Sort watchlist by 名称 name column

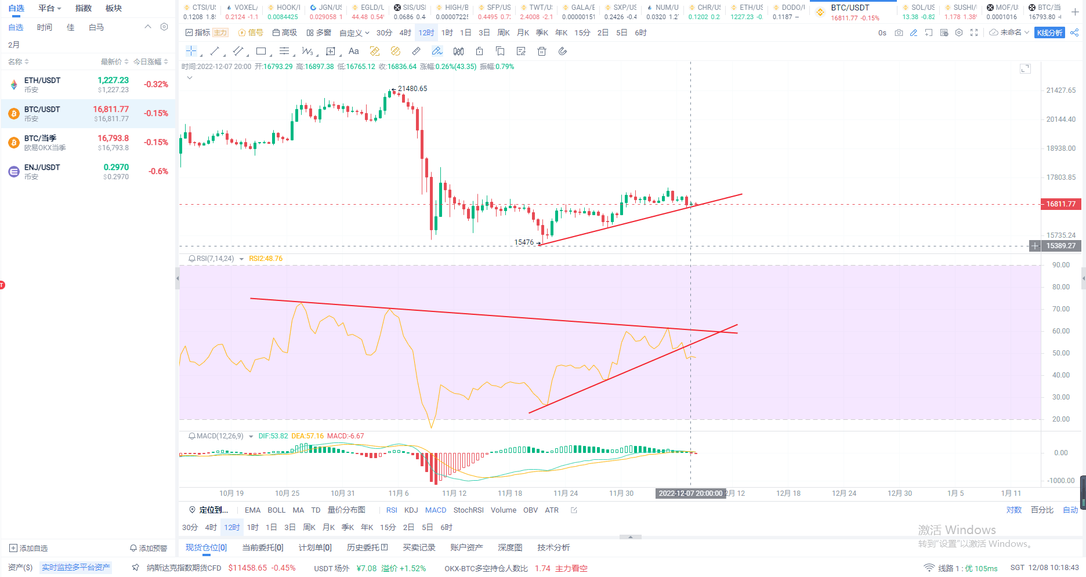[19, 61]
